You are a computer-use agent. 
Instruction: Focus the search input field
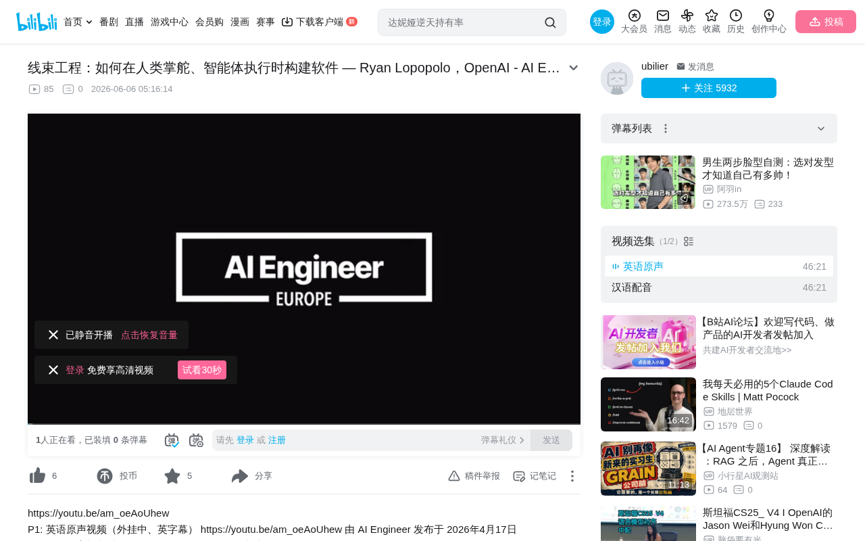[x=462, y=22]
